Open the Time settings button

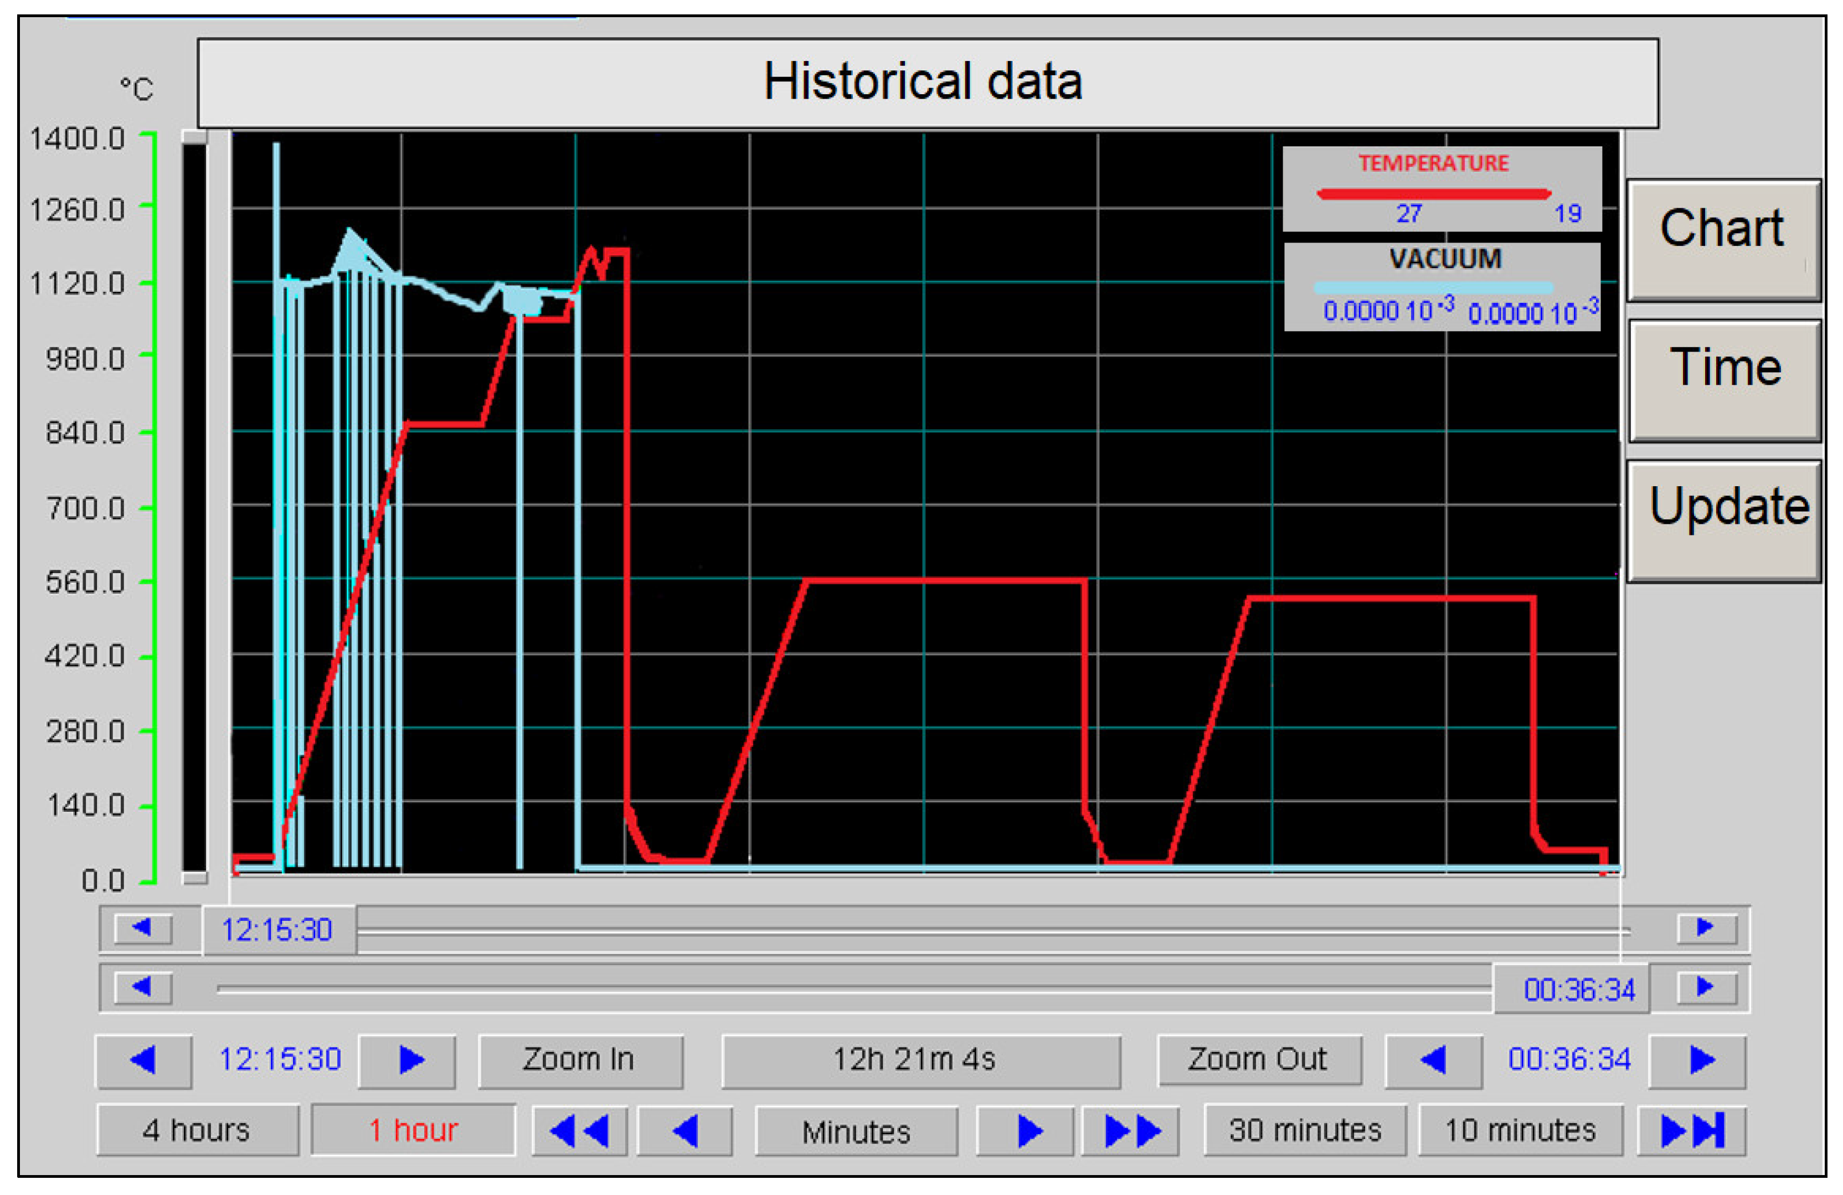1725,380
